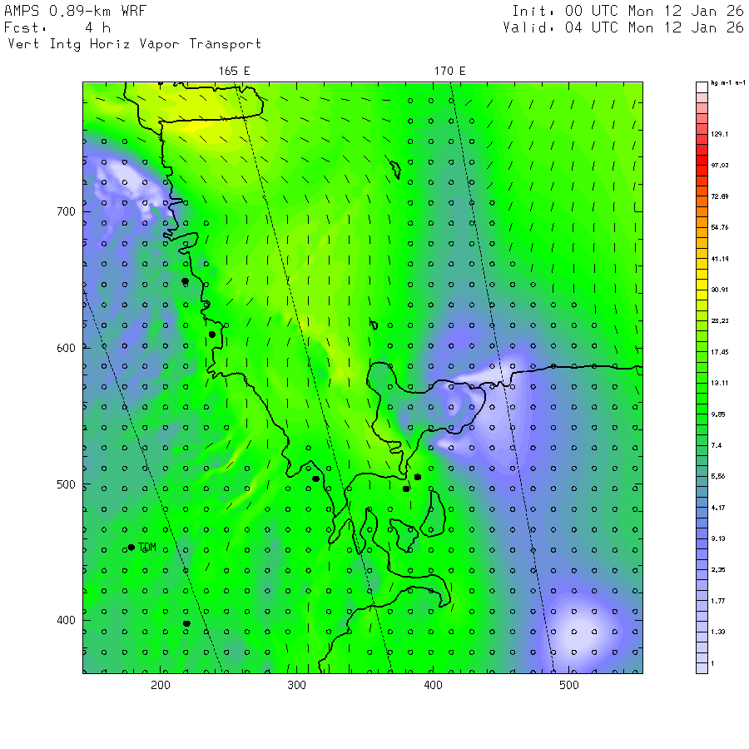
Task: Click the 1.33 legend value
Action: tap(718, 632)
